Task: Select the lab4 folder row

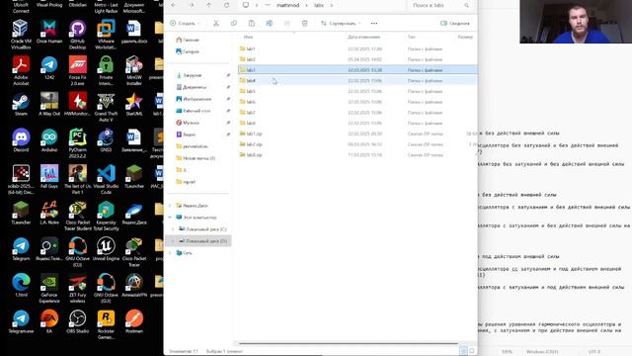Action: pyautogui.click(x=357, y=81)
